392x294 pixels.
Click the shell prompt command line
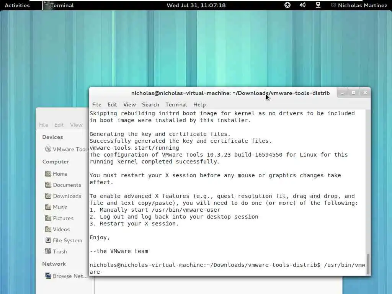[x=227, y=268]
